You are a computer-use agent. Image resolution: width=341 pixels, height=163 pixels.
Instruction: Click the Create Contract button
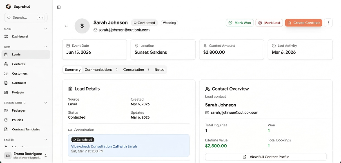tap(303, 23)
